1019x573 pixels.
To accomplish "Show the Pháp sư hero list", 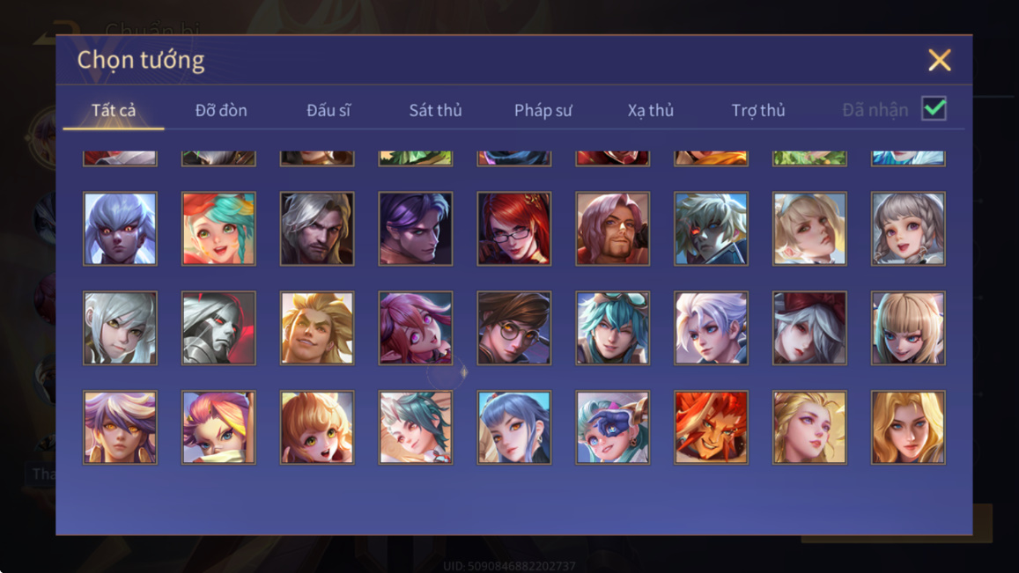I will coord(543,110).
